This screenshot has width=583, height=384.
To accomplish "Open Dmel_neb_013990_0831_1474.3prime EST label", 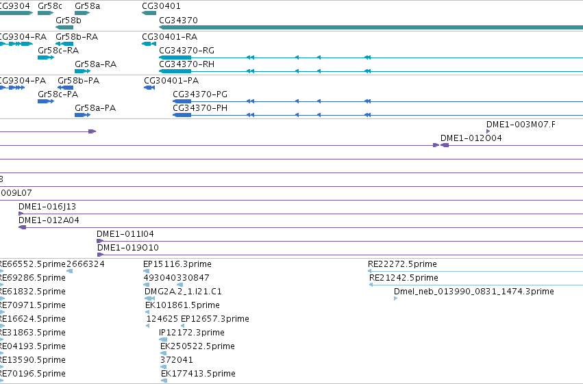I will [x=474, y=292].
